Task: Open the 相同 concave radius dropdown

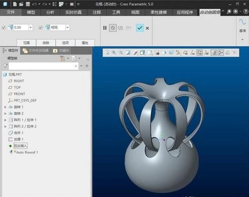Action: click(x=68, y=27)
